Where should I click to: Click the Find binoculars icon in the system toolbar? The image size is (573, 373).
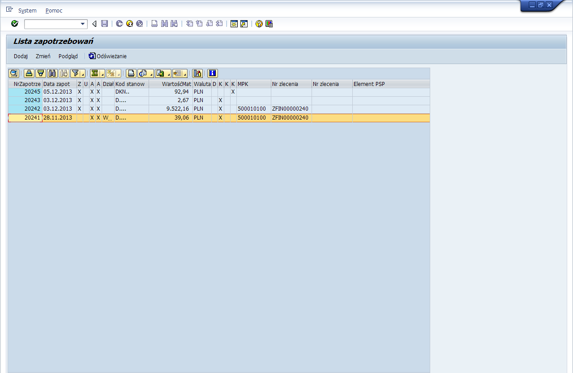point(164,24)
